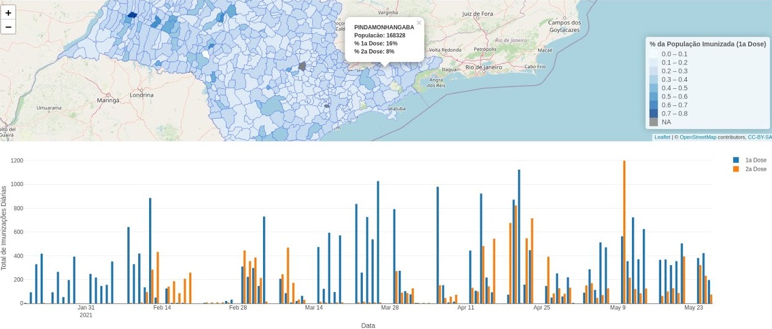
Task: Click the Mar 14 axis tick label
Action: click(x=314, y=308)
